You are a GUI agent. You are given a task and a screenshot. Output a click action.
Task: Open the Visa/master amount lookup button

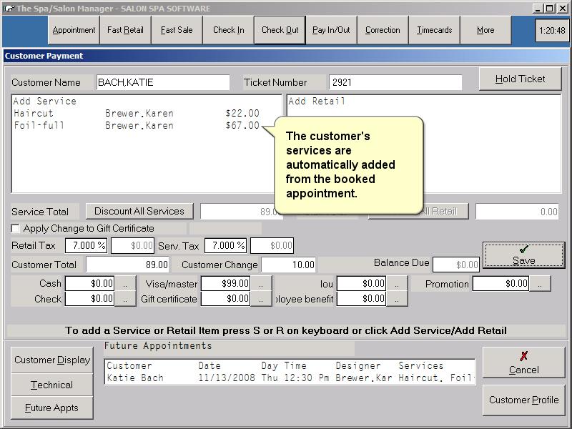coord(261,284)
